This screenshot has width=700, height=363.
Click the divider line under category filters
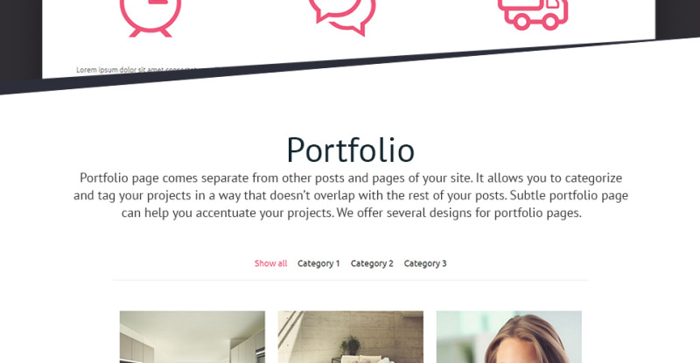pos(351,280)
